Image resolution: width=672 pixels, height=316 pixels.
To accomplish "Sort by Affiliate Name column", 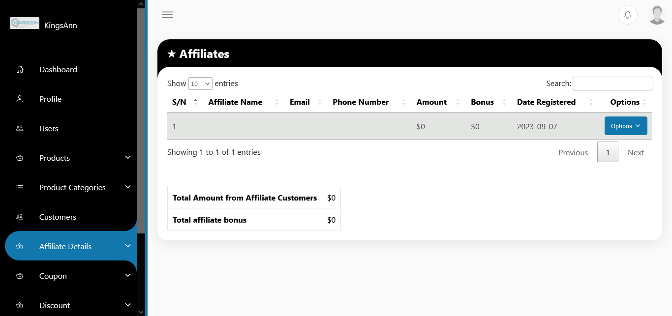I will coord(244,102).
